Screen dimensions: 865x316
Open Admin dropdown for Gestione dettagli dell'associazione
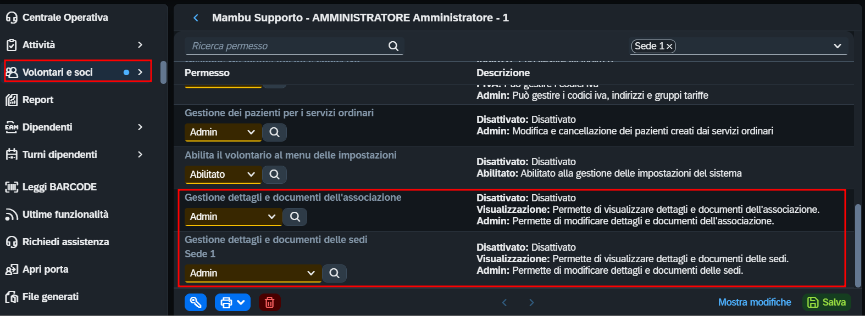(233, 217)
